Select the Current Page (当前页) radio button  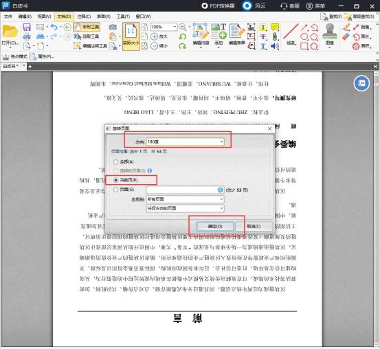coord(115,180)
